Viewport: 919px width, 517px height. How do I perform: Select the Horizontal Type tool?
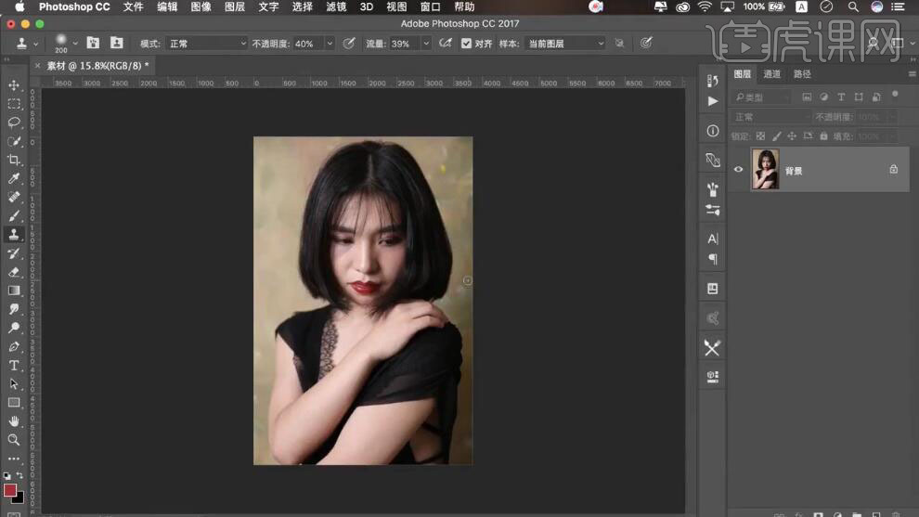pyautogui.click(x=14, y=366)
